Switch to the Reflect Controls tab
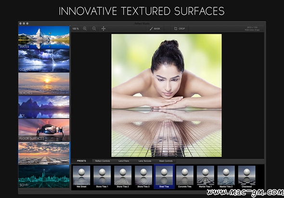This screenshot has width=284, height=198. [103, 161]
